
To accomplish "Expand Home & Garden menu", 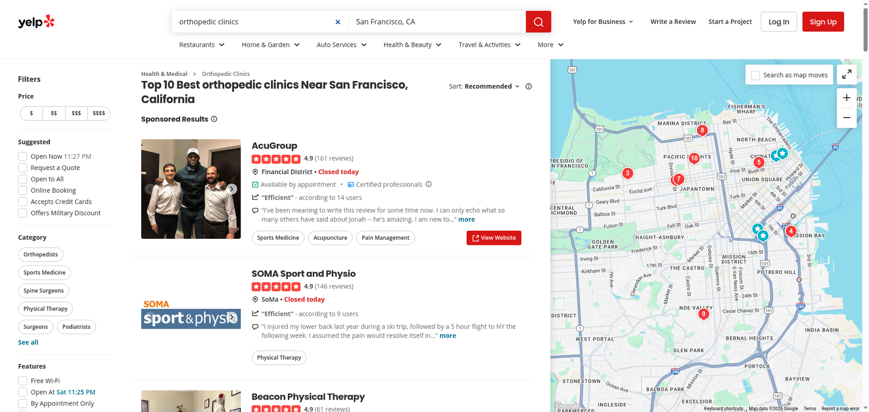I will click(x=270, y=45).
